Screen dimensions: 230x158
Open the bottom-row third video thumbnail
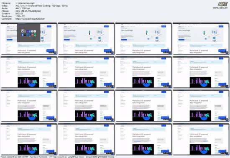pyautogui.click(x=143, y=139)
